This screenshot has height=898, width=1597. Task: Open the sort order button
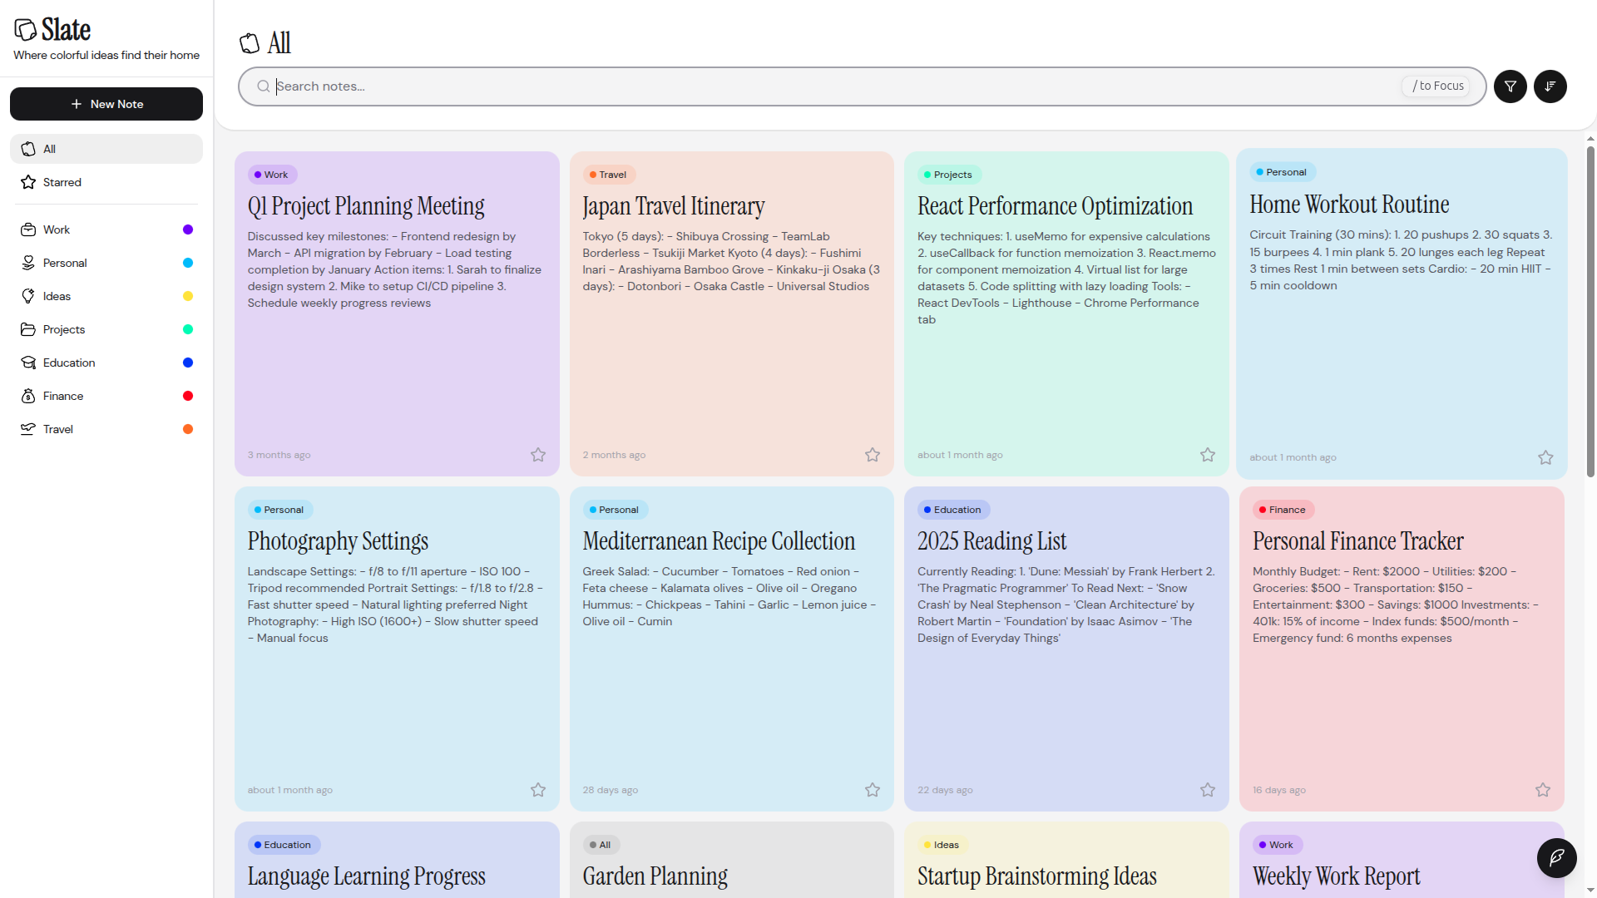(x=1550, y=86)
